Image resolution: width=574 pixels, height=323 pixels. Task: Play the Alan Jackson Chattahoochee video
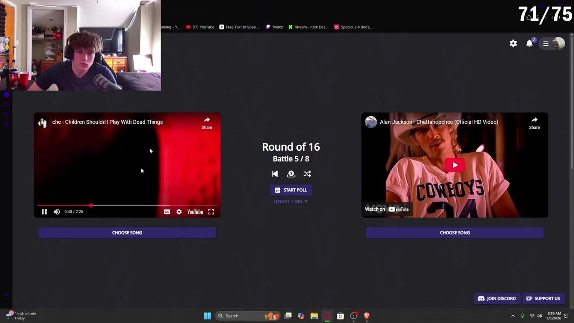tap(455, 165)
